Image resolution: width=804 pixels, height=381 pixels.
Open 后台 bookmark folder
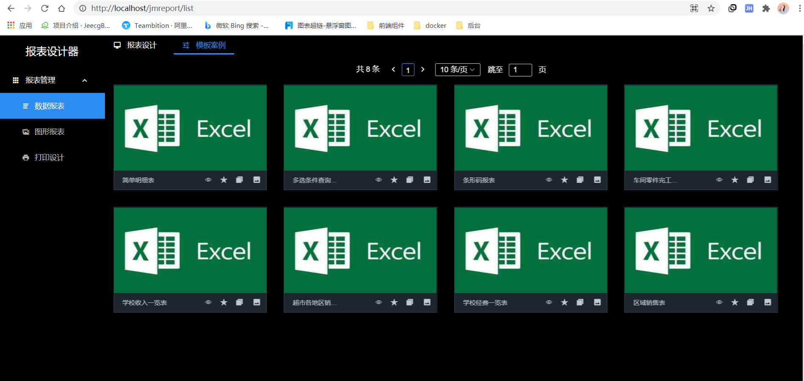pyautogui.click(x=468, y=26)
